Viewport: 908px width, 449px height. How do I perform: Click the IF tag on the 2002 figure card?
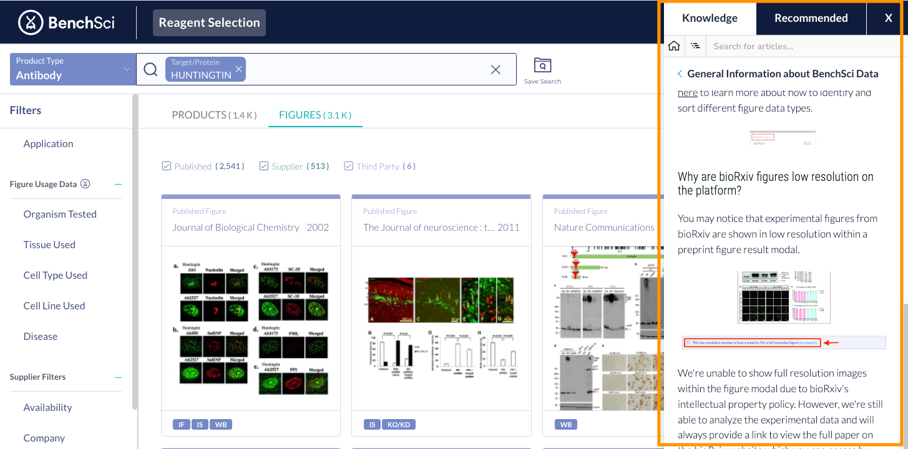181,425
